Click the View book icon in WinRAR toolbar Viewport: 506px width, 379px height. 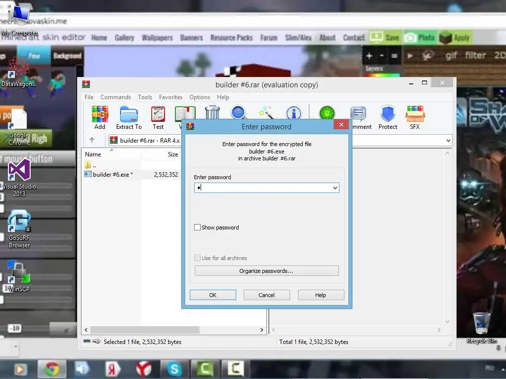pyautogui.click(x=185, y=114)
